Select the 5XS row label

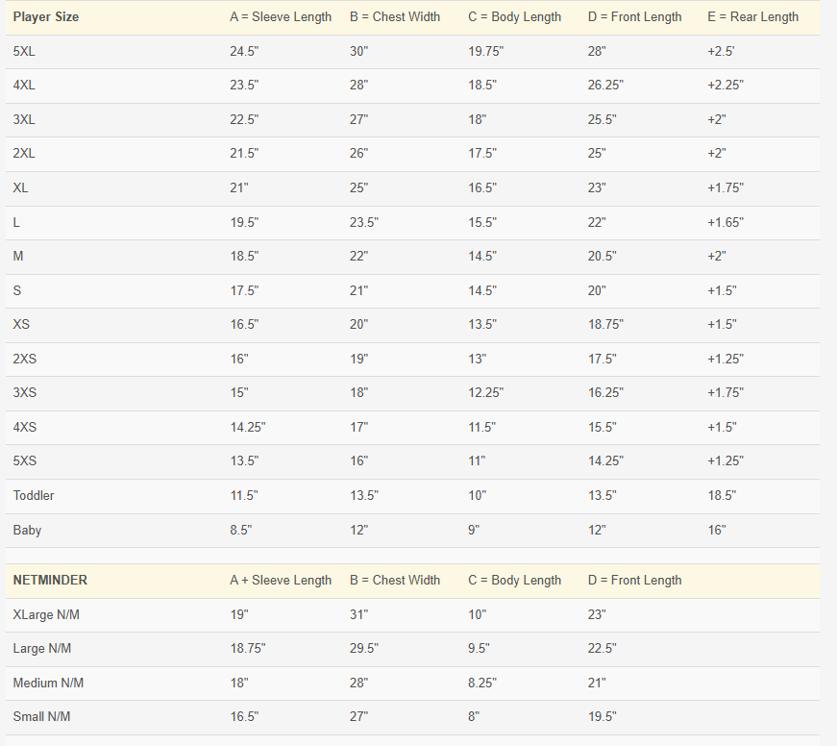coord(25,460)
